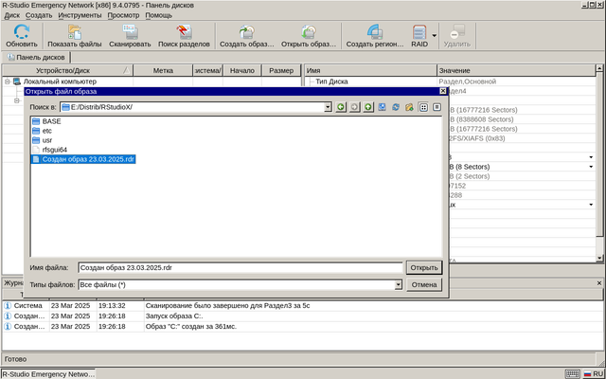Collapse the Локальный компьютер tree node
Viewport: 606px width, 379px height.
click(7, 81)
